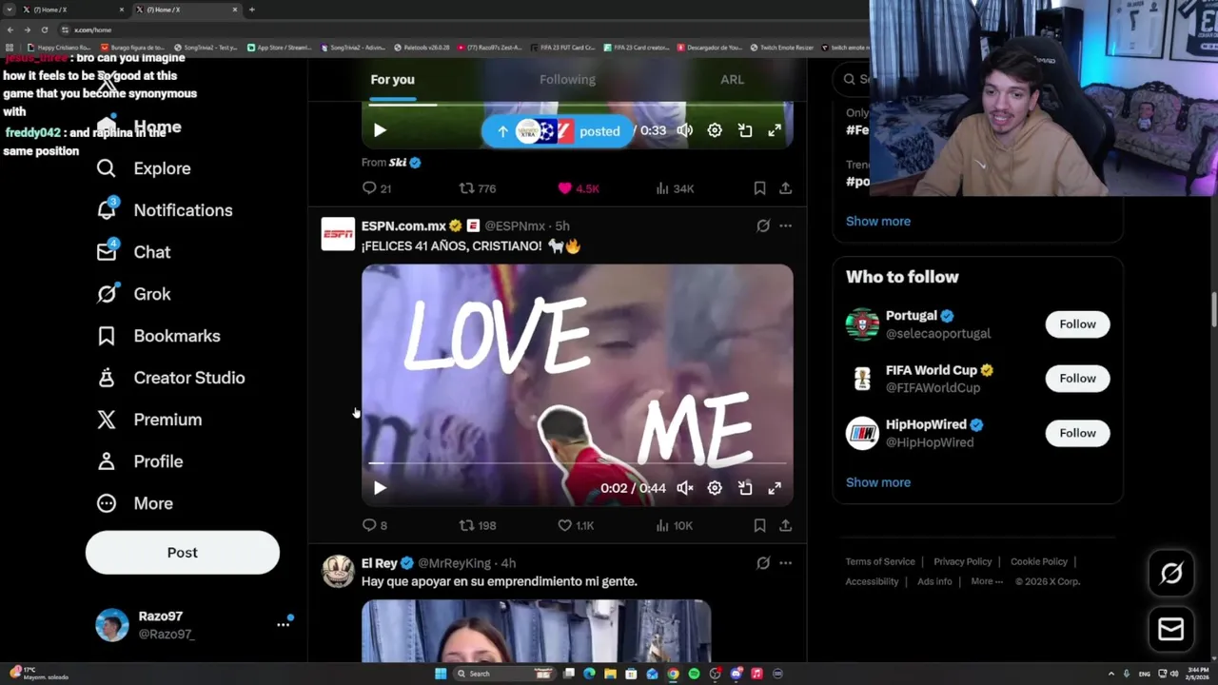Open more options on El Rey post
1218x685 pixels.
pyautogui.click(x=785, y=563)
